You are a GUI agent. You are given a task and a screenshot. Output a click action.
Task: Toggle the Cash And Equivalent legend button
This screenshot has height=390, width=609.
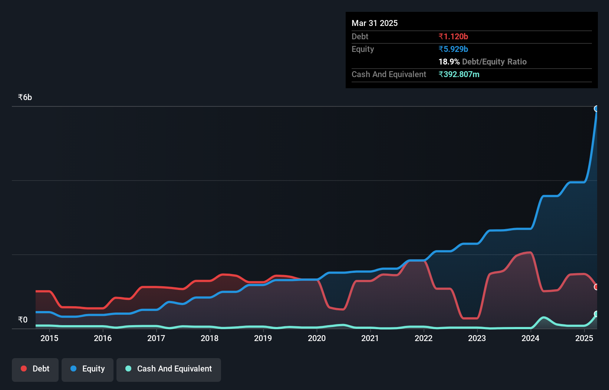click(169, 370)
